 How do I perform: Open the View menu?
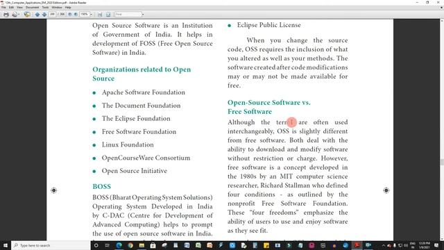click(x=19, y=8)
